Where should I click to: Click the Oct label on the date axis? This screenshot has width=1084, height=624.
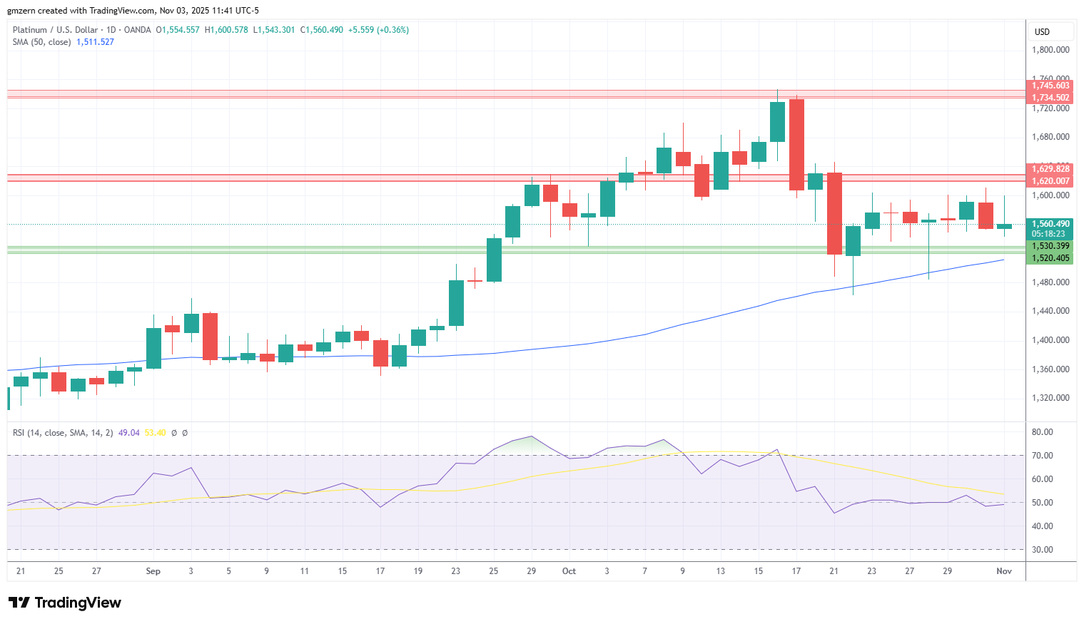569,571
